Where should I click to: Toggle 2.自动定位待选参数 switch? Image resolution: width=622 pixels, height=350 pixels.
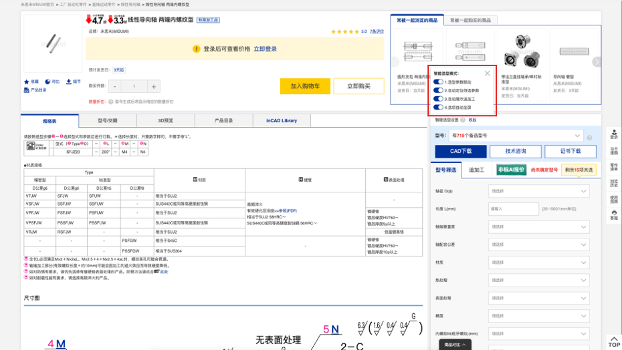pos(438,90)
